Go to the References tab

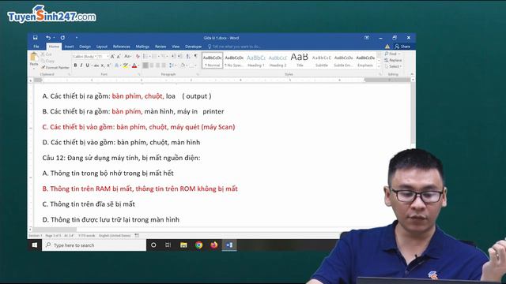[121, 47]
